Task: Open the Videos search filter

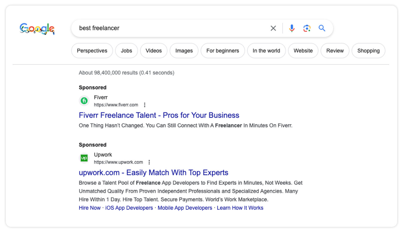Action: (x=154, y=51)
